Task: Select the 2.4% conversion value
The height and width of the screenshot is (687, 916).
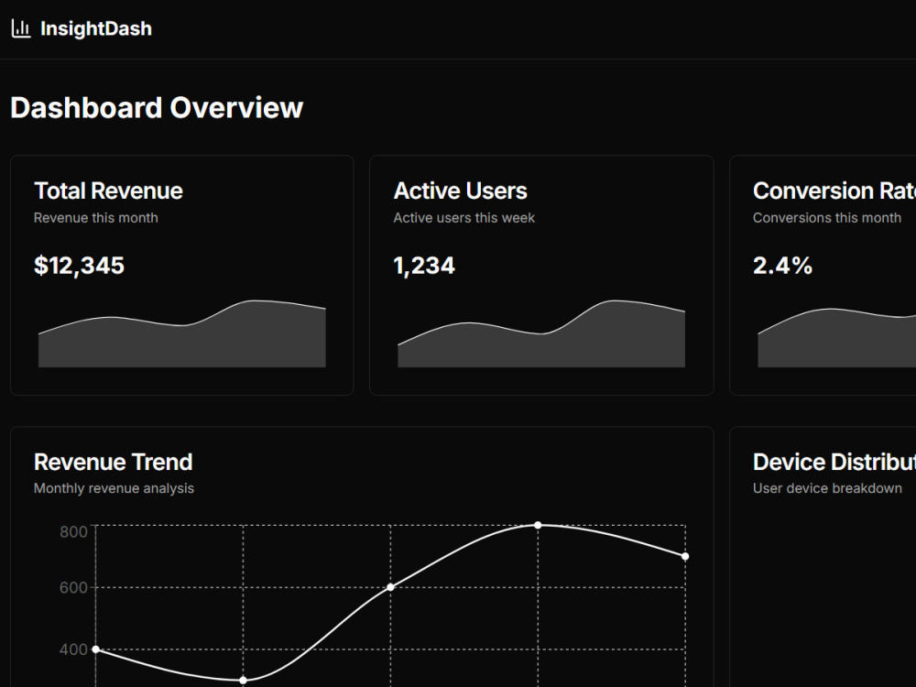Action: [x=782, y=266]
